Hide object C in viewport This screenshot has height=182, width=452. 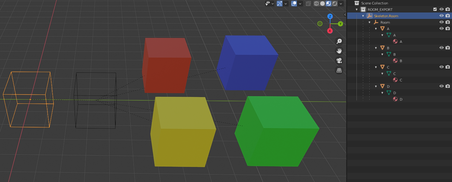[441, 67]
